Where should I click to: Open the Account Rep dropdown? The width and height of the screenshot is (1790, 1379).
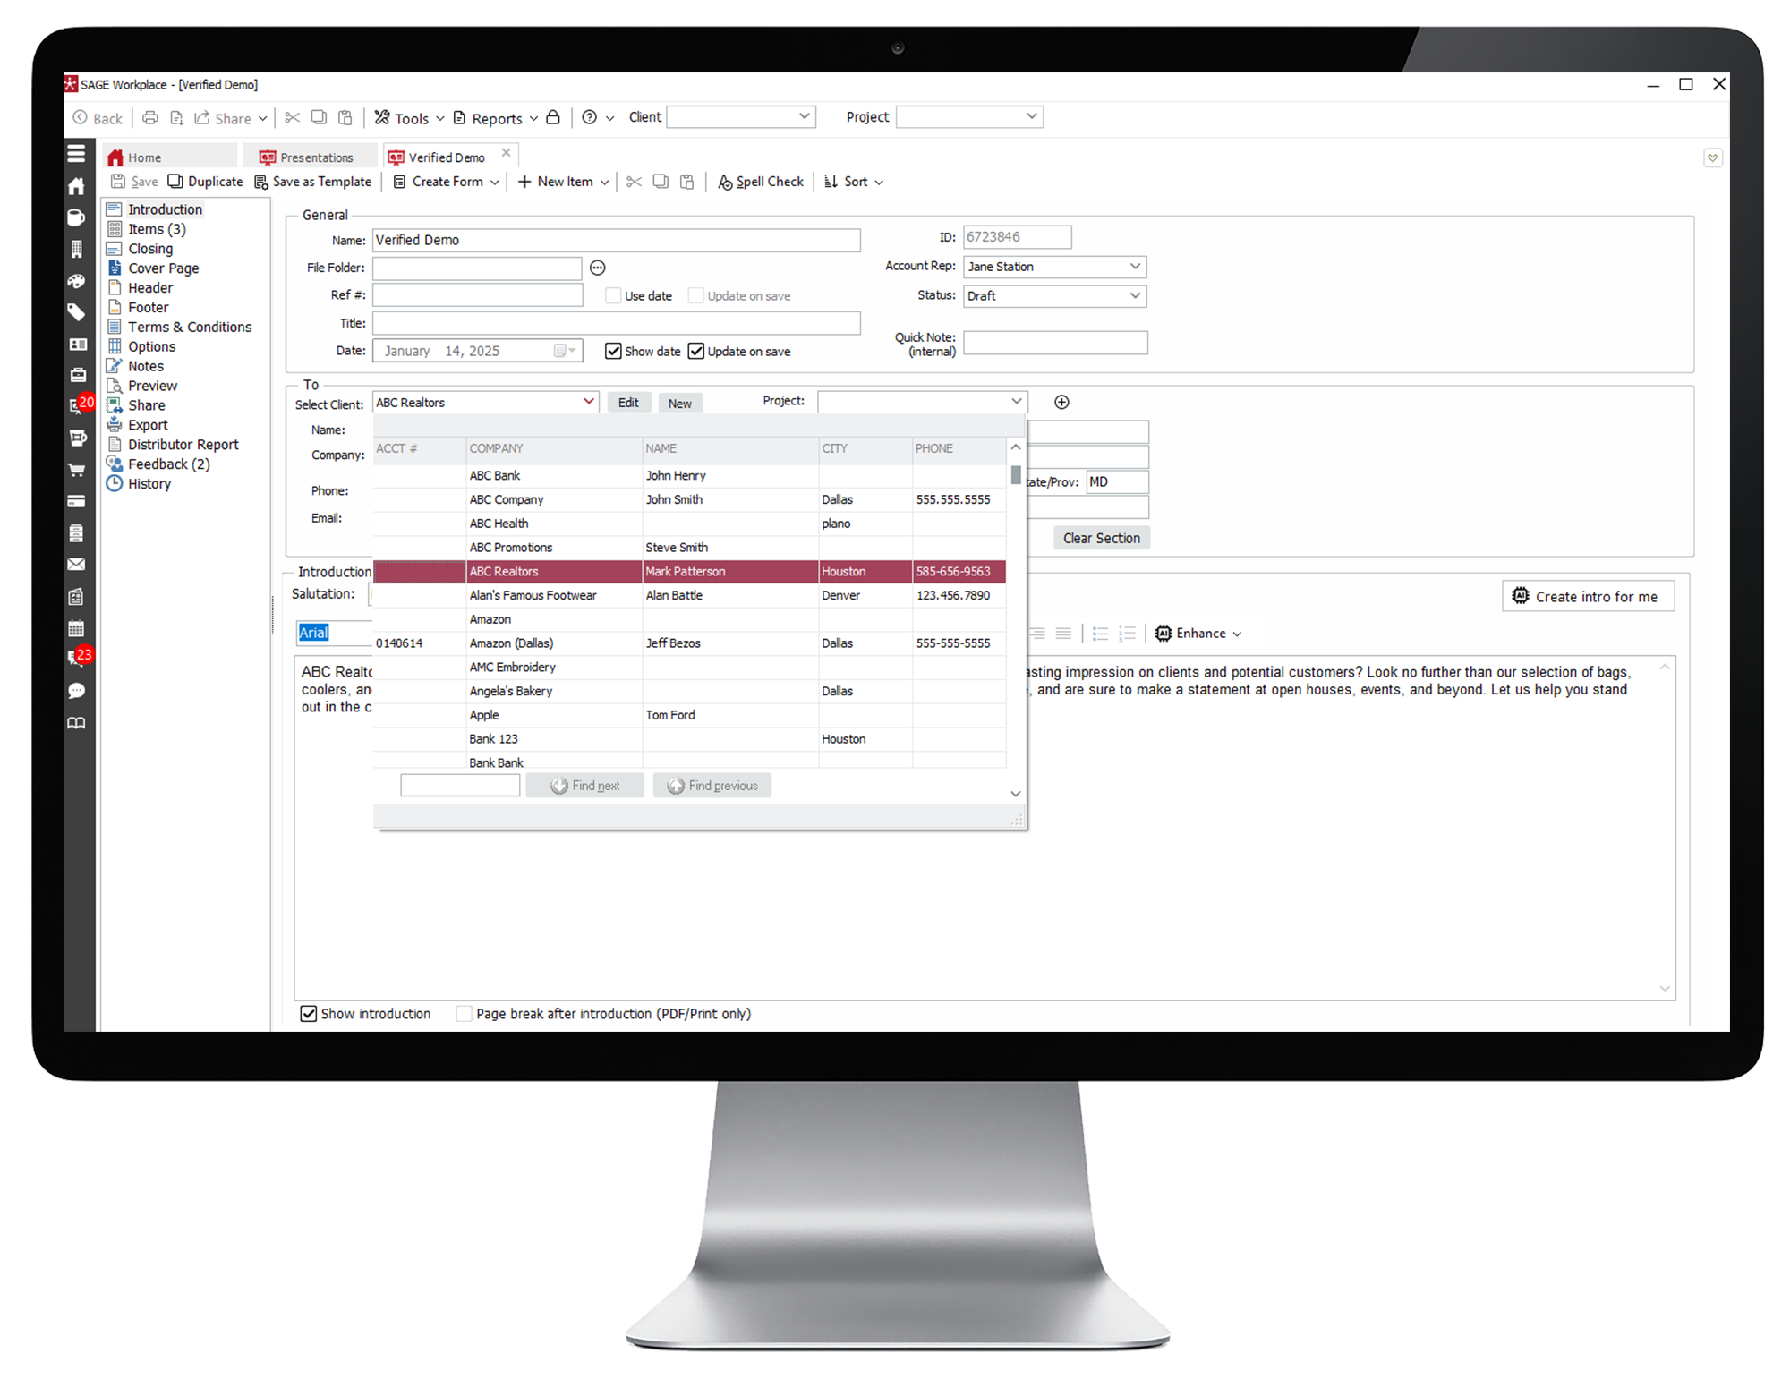[x=1135, y=266]
